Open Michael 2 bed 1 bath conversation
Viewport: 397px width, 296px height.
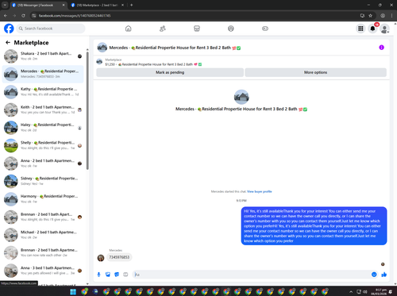click(43, 235)
